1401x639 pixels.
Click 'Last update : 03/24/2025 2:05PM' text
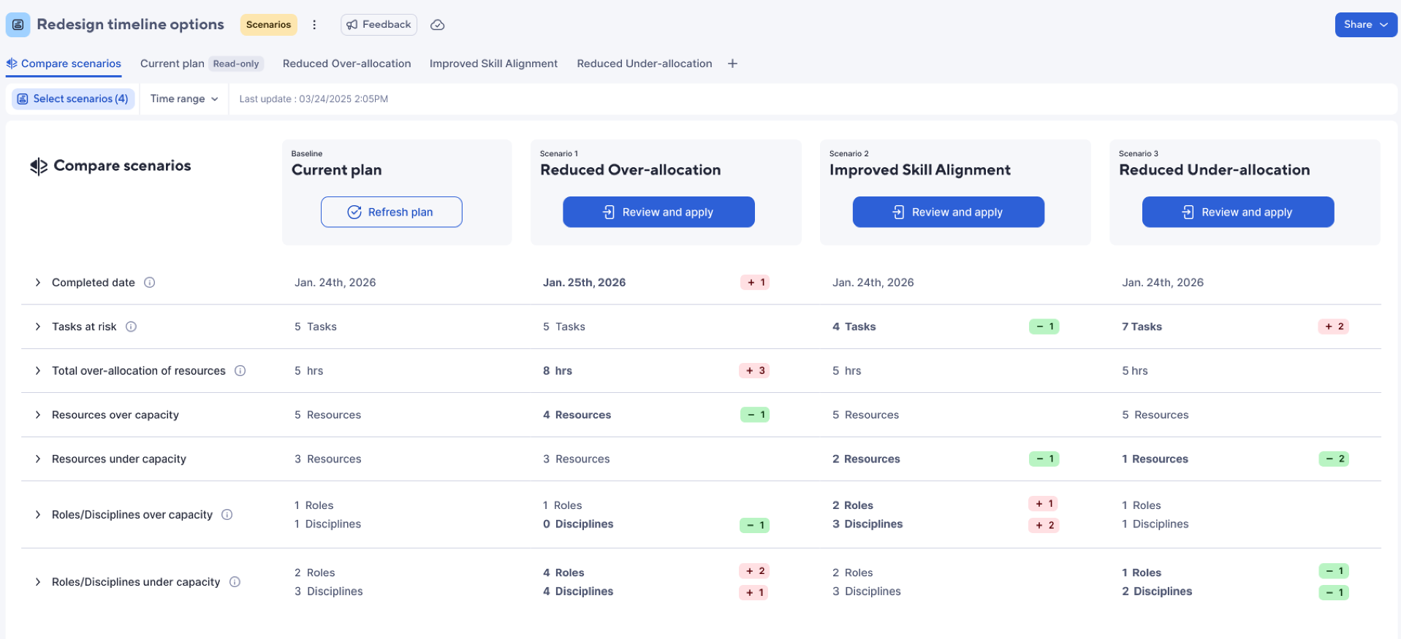coord(314,99)
